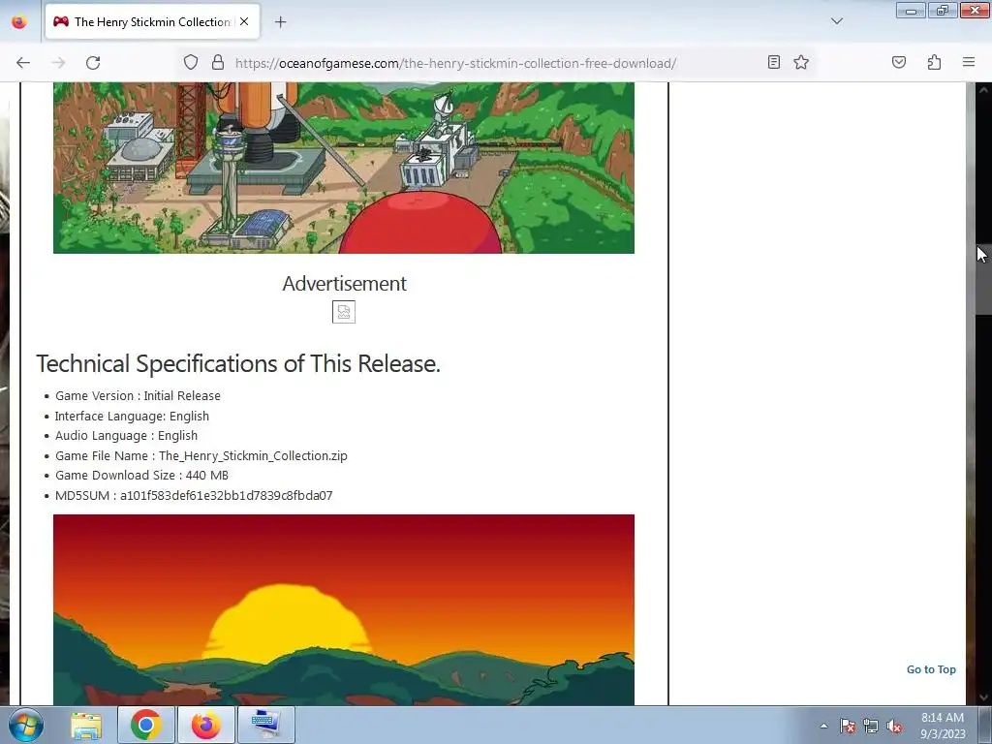Switch to Firefox taskbar button
The width and height of the screenshot is (992, 744).
pos(206,725)
